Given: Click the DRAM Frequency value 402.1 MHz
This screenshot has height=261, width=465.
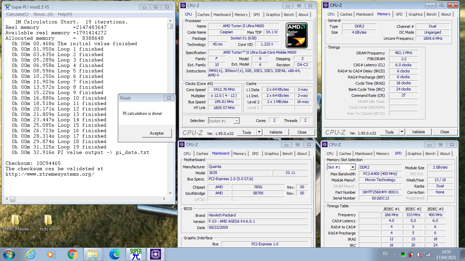Looking at the screenshot, I should pos(403,53).
